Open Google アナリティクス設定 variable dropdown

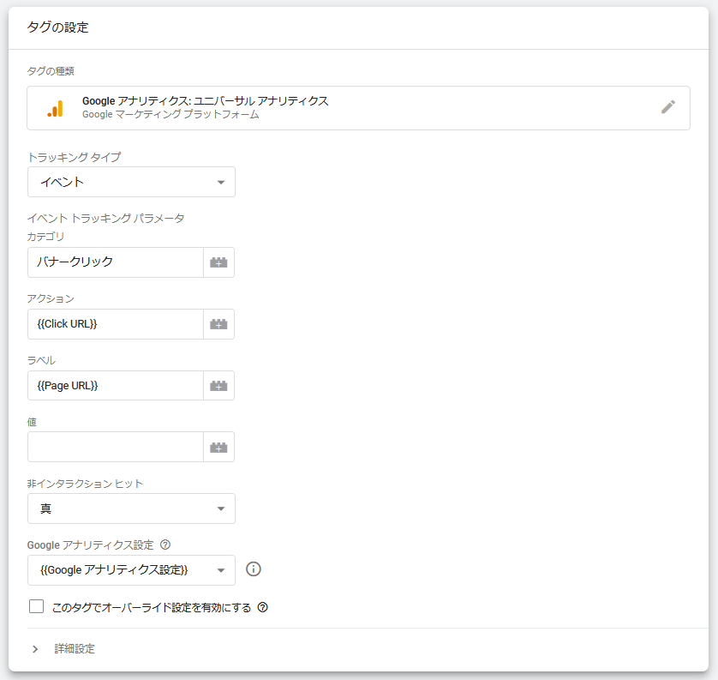click(131, 570)
